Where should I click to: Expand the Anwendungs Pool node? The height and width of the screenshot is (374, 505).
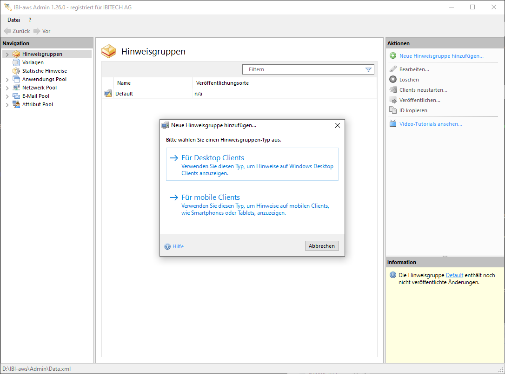coord(7,80)
